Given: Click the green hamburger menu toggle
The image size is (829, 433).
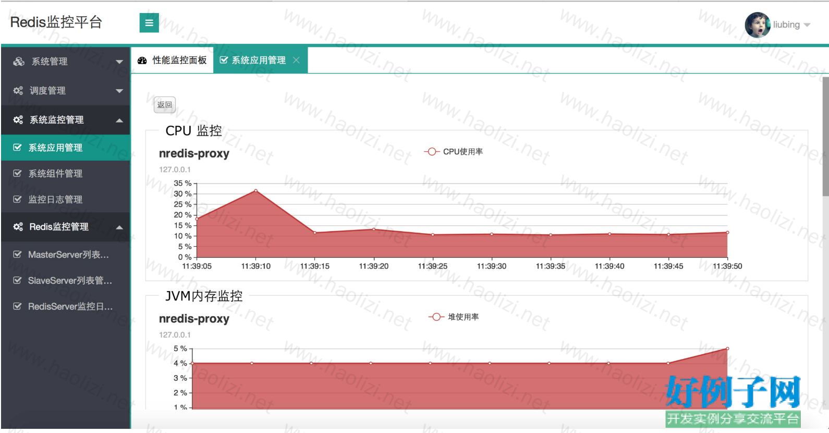Looking at the screenshot, I should tap(149, 23).
